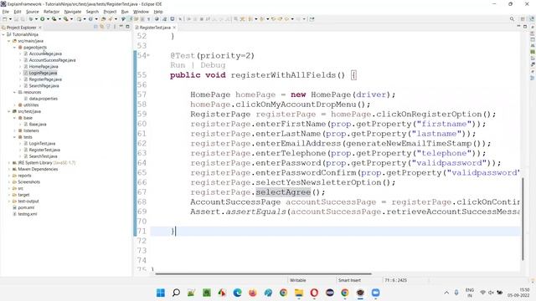The height and width of the screenshot is (301, 536).
Task: Click the editor vertical scrollbar
Action: tap(523, 218)
